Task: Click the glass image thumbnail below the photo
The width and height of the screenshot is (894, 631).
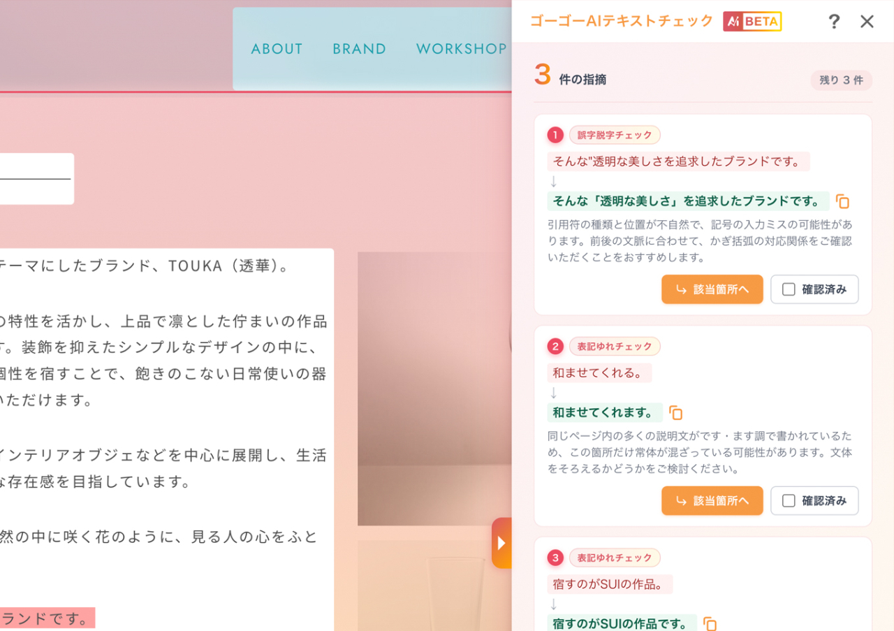Action: tap(434, 586)
